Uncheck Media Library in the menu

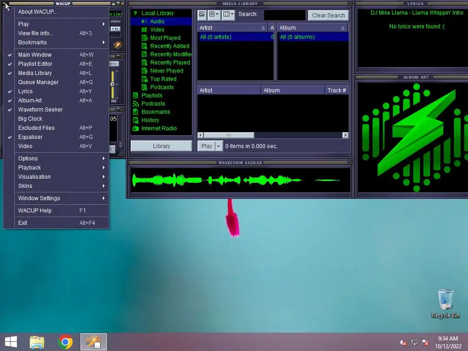[x=56, y=73]
